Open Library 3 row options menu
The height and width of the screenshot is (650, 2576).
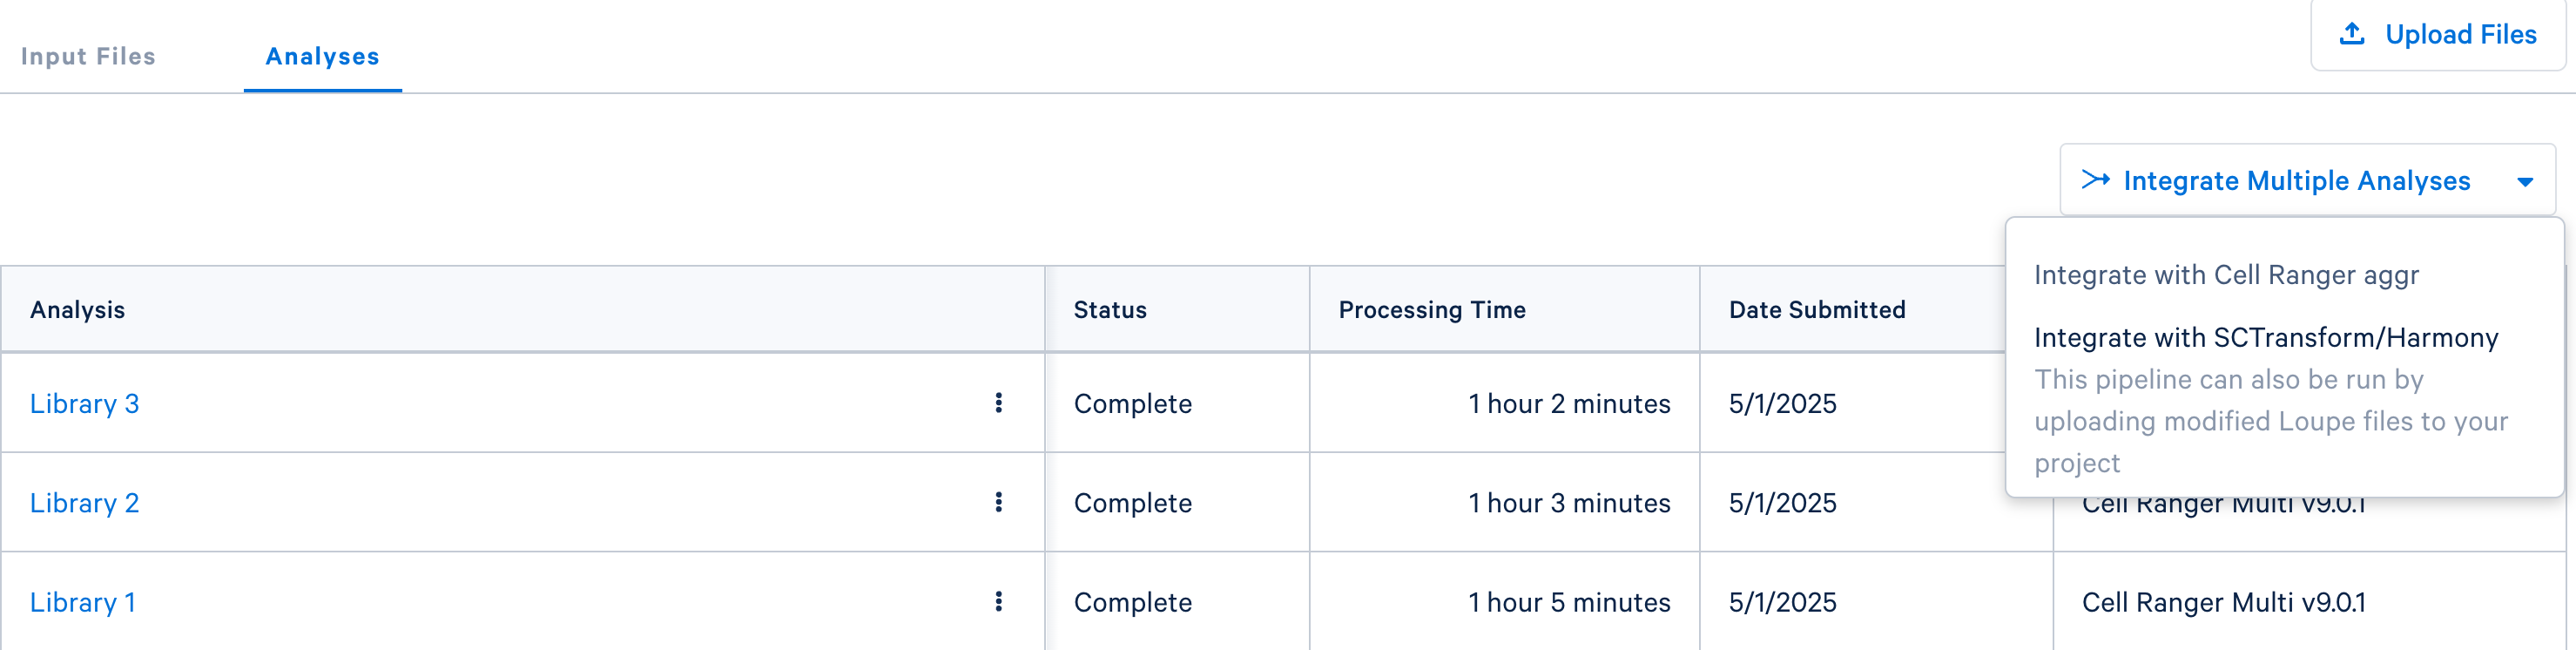[x=998, y=403]
